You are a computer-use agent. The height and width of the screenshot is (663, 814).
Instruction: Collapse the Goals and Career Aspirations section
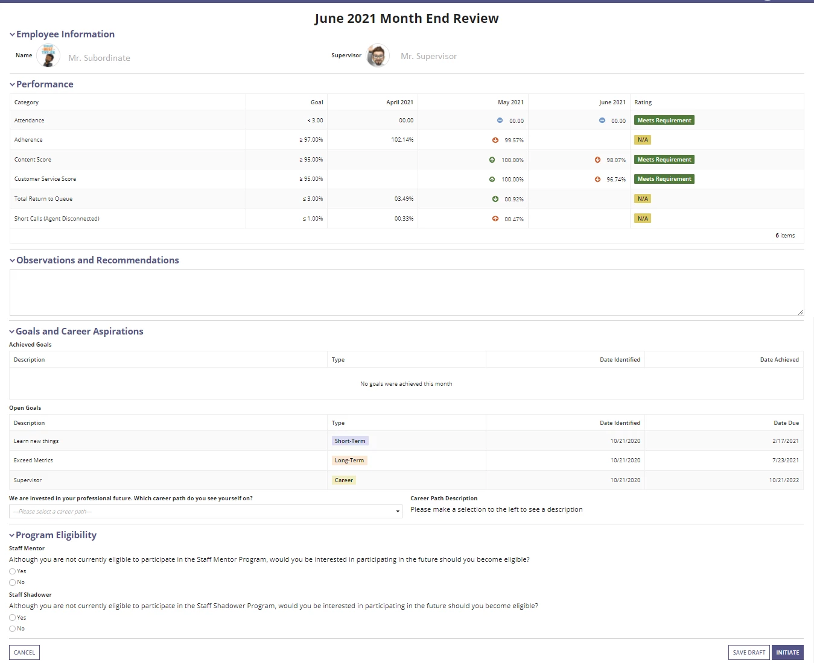pyautogui.click(x=11, y=331)
